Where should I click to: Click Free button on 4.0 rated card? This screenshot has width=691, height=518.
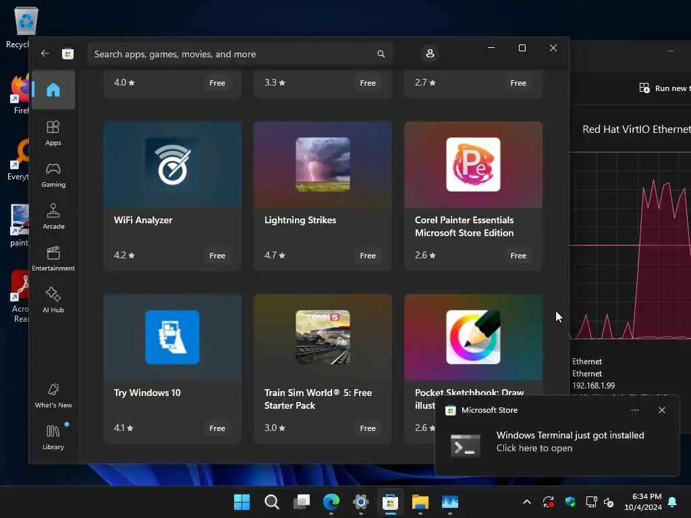tap(217, 83)
